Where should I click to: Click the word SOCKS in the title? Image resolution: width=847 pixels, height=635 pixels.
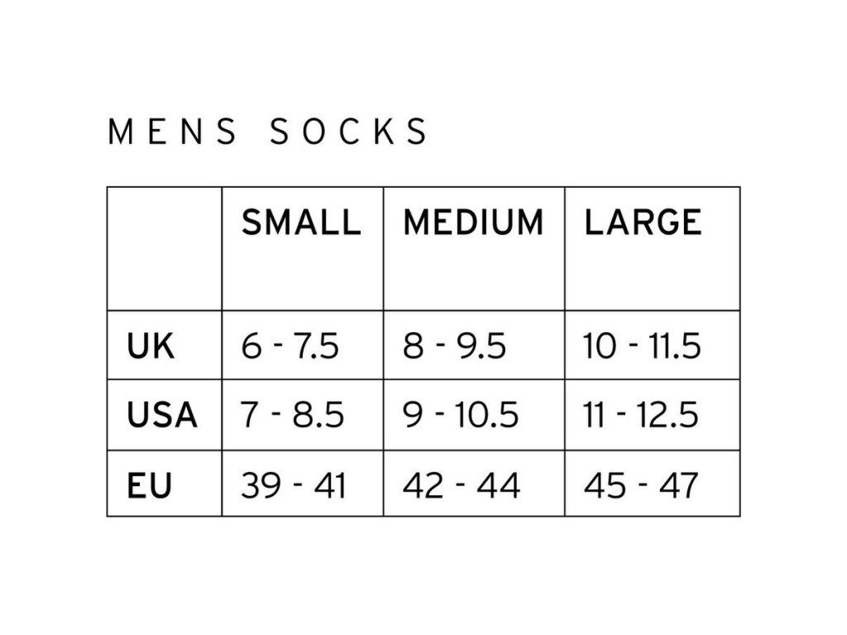(x=348, y=132)
